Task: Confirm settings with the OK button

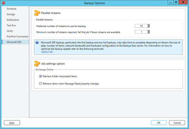Action: [x=159, y=123]
